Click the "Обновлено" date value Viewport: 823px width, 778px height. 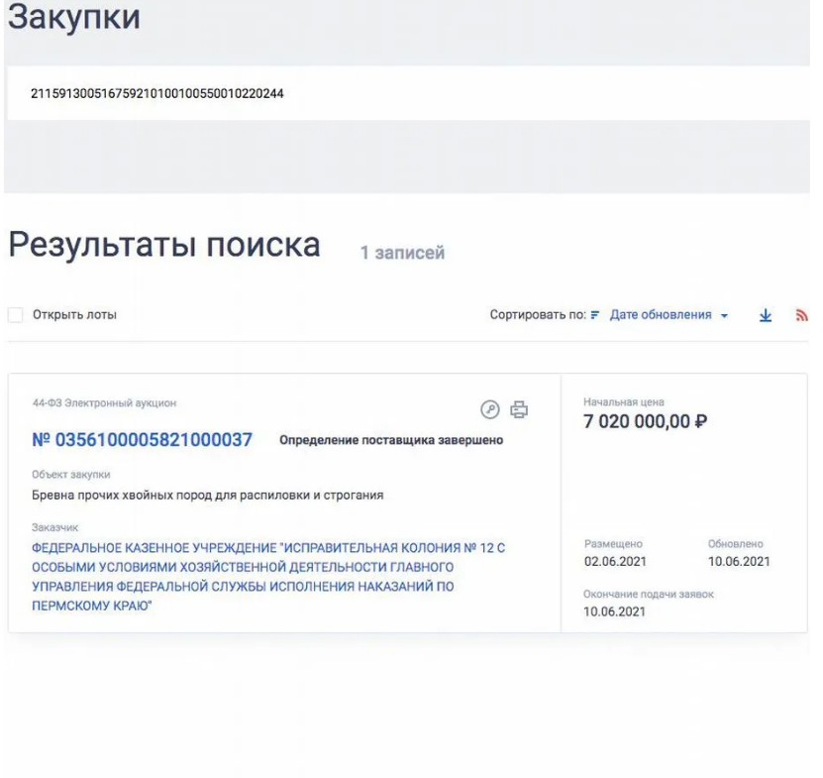click(739, 562)
